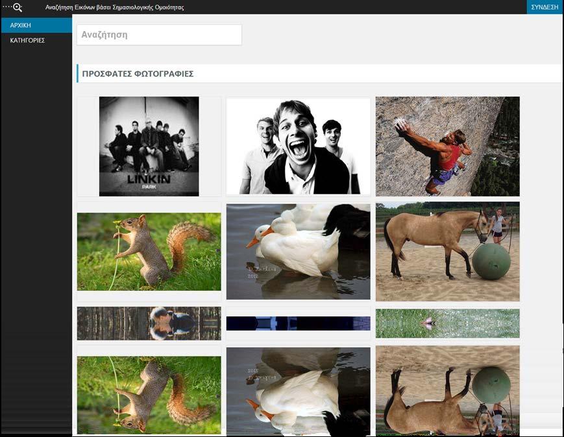This screenshot has height=437, width=564.
Task: Open the upright white ducks photo
Action: click(298, 252)
